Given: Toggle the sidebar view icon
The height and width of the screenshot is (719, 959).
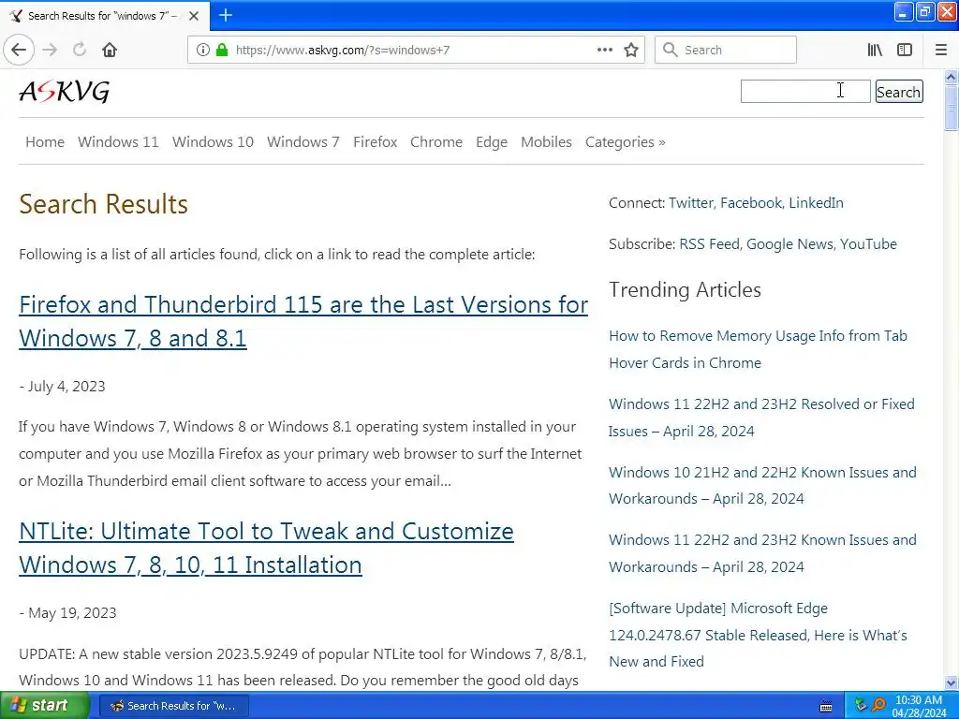Looking at the screenshot, I should (905, 50).
